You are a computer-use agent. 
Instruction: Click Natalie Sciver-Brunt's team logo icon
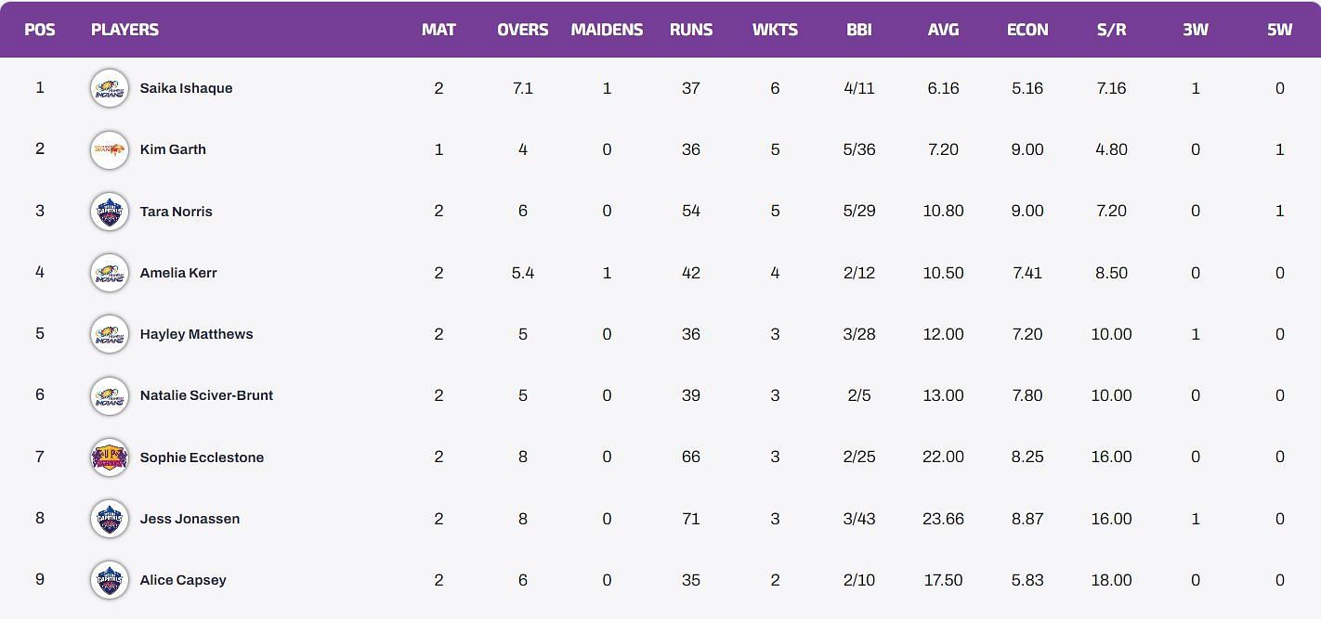[x=110, y=395]
